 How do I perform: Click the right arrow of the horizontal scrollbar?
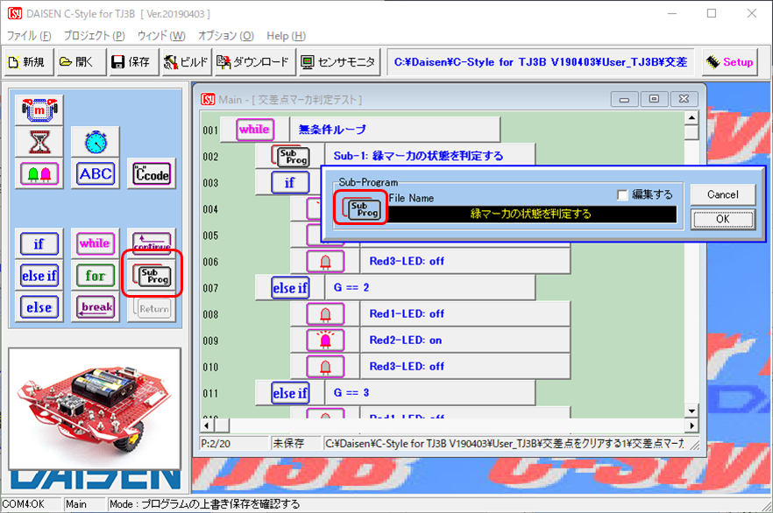[x=692, y=425]
